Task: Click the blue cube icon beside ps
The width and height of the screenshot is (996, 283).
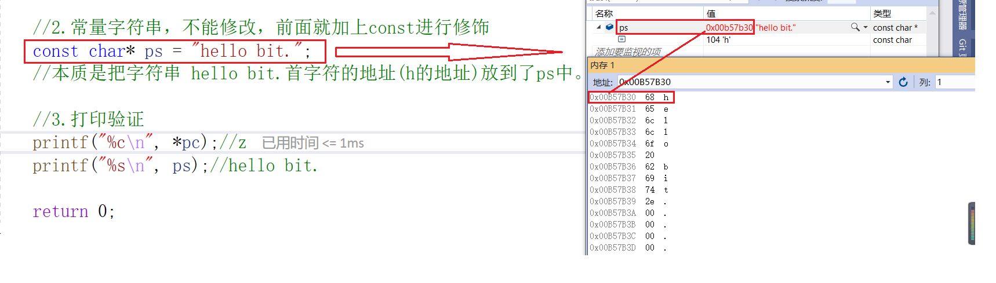Action: [x=609, y=27]
